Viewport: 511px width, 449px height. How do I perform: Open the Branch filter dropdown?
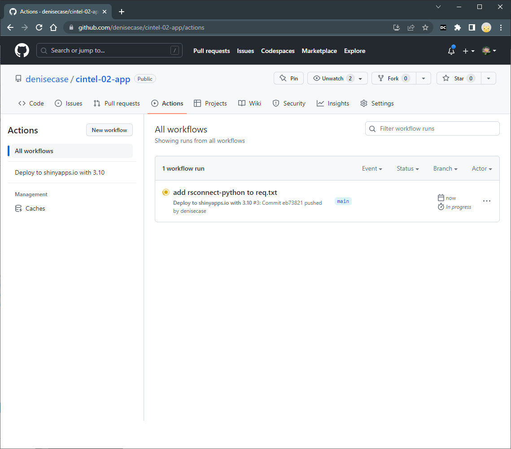[445, 168]
